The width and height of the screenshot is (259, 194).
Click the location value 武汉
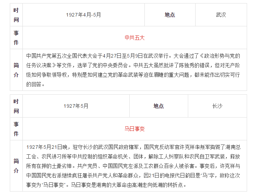pyautogui.click(x=221, y=15)
